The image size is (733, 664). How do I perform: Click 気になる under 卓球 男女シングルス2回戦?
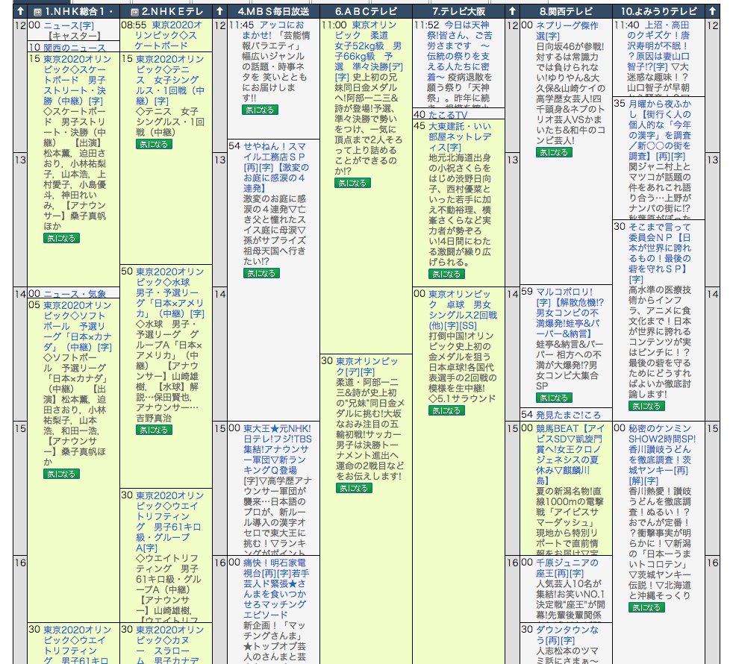pyautogui.click(x=446, y=411)
